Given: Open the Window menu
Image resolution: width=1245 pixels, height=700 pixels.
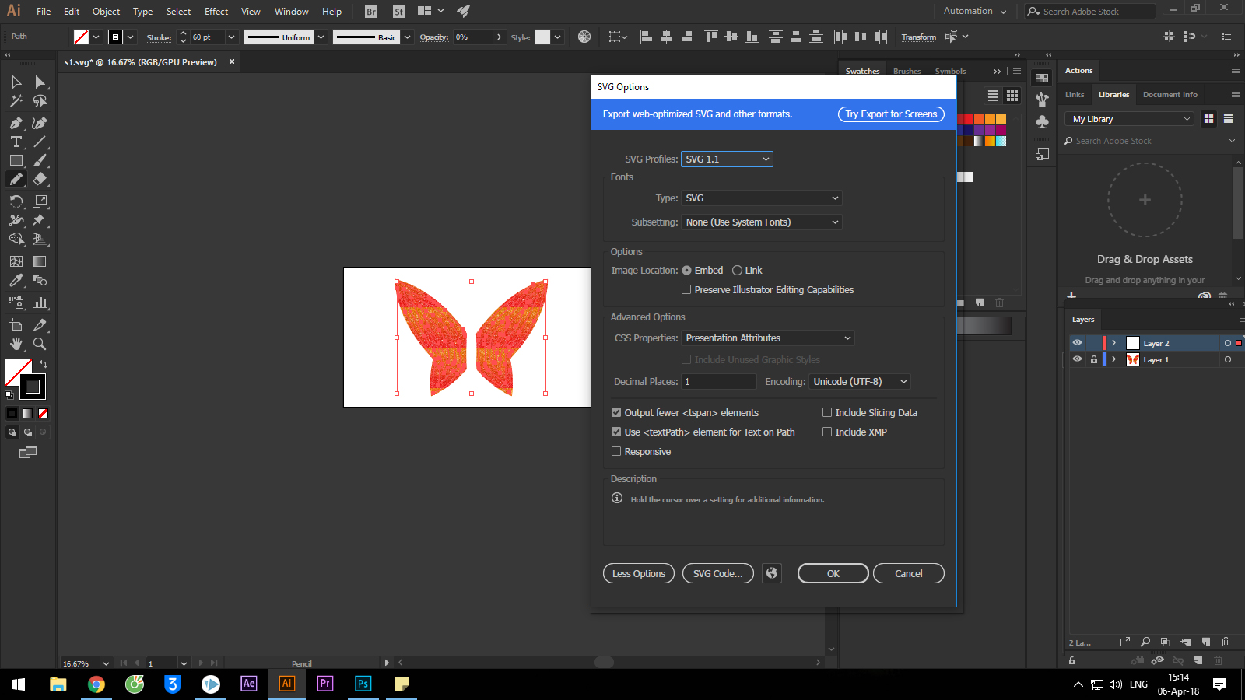Looking at the screenshot, I should 292,12.
